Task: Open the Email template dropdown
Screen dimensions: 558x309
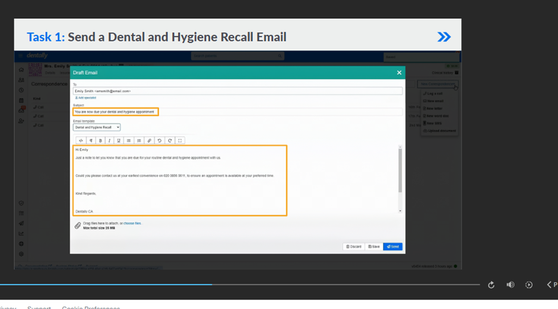Action: coord(97,127)
